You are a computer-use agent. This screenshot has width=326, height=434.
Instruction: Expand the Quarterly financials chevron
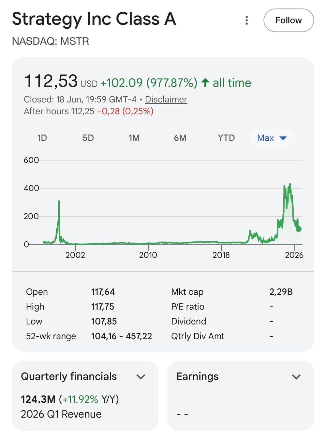(x=141, y=377)
